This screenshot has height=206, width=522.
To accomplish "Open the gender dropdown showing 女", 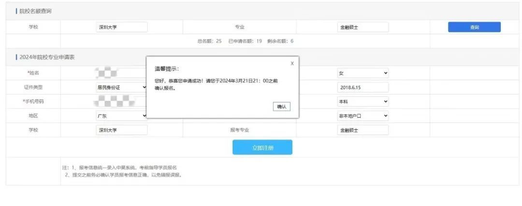I will tap(362, 73).
